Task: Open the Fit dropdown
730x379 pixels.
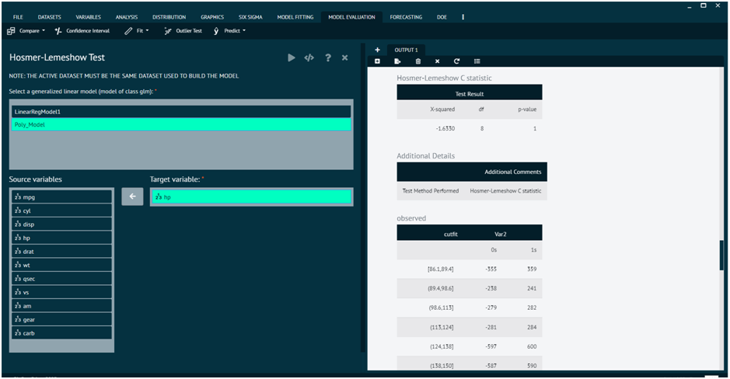Action: click(x=137, y=31)
